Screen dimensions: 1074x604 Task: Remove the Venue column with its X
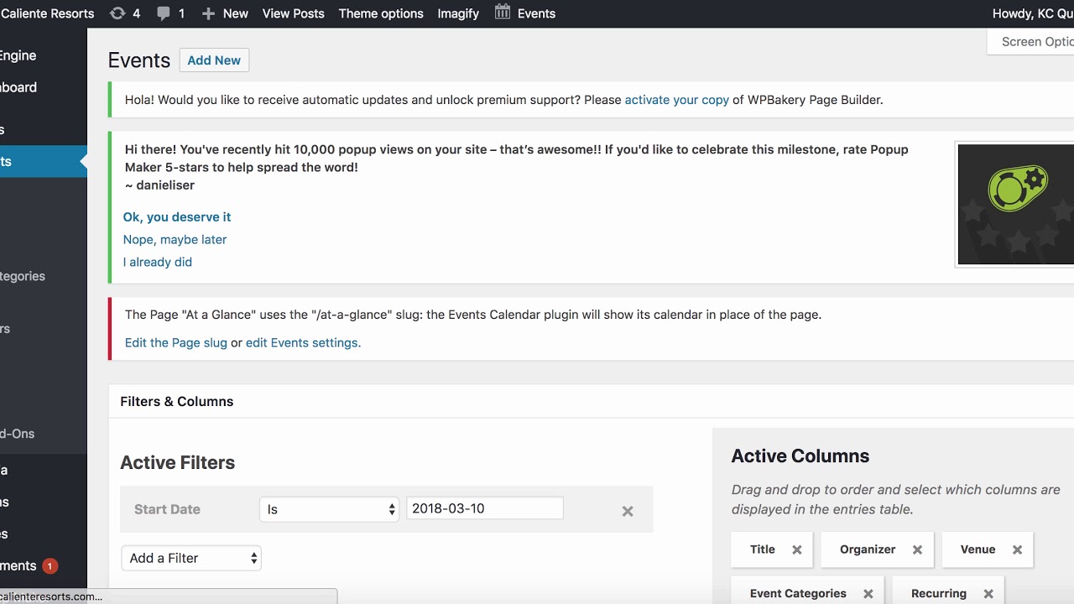point(1017,549)
